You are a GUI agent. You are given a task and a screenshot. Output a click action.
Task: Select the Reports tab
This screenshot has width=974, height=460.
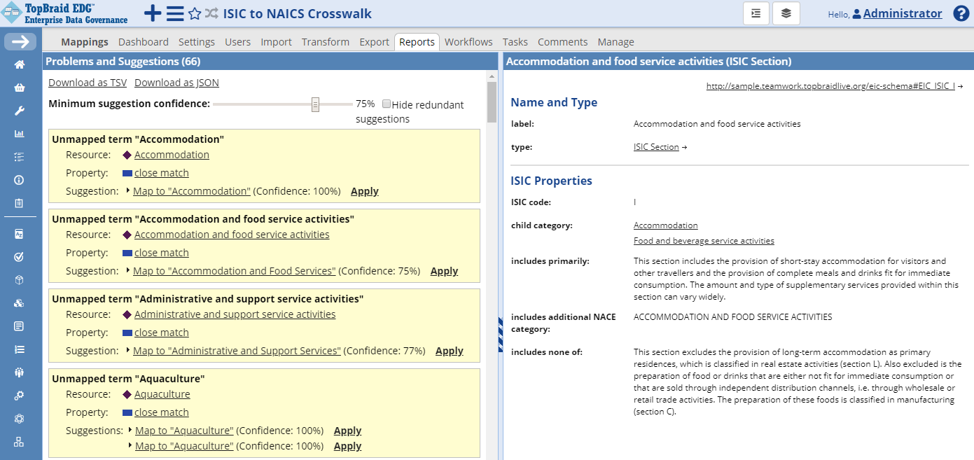(417, 42)
